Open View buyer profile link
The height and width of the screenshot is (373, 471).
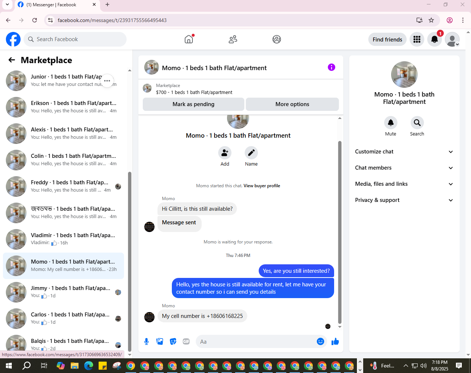[262, 186]
